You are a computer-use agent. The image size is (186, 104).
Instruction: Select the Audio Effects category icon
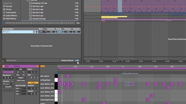pos(4,16)
